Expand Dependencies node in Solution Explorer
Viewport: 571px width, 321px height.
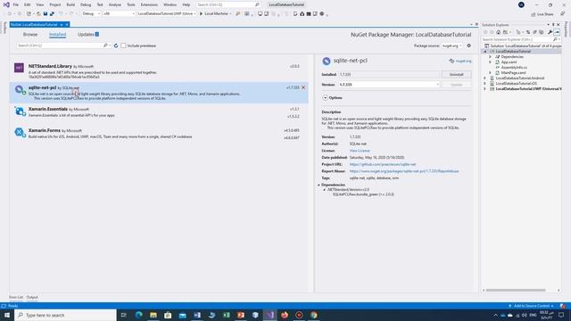click(490, 57)
